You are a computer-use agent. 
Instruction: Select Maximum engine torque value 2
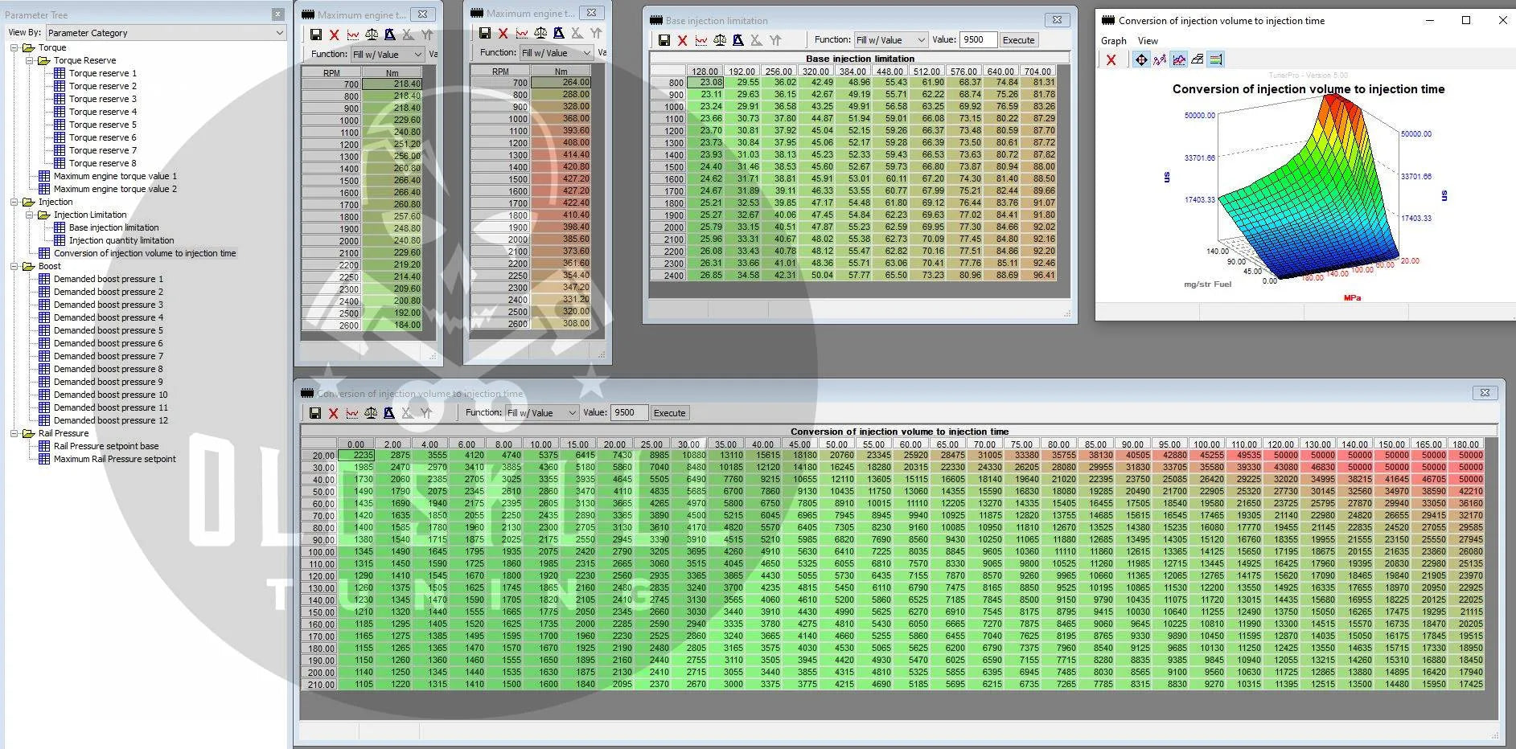(115, 189)
